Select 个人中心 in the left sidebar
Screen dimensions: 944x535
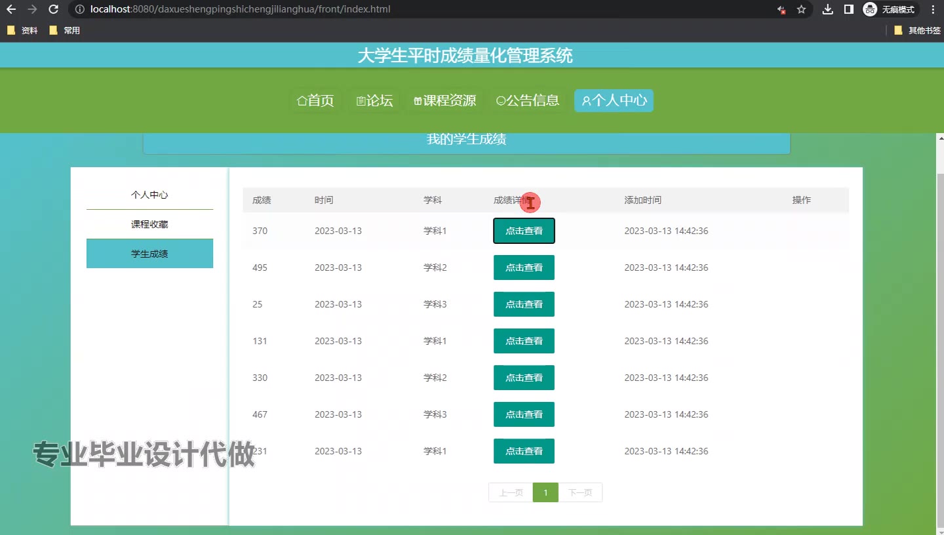pos(149,195)
